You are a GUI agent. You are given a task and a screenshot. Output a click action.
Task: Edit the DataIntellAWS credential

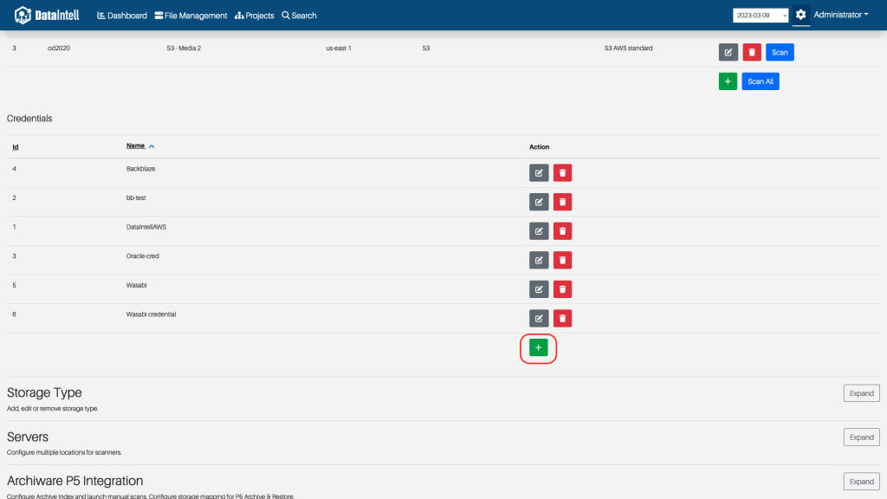tap(539, 230)
